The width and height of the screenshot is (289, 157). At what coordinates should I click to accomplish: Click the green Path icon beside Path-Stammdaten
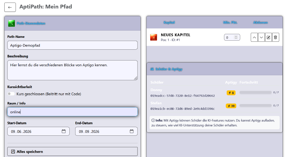[12, 23]
